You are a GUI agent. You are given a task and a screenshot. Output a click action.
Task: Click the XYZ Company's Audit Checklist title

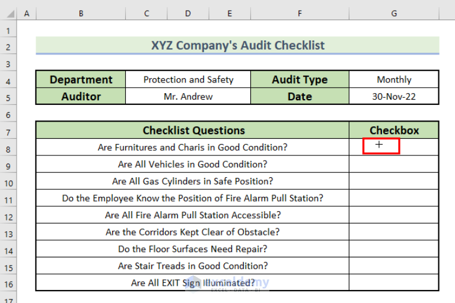pyautogui.click(x=238, y=45)
